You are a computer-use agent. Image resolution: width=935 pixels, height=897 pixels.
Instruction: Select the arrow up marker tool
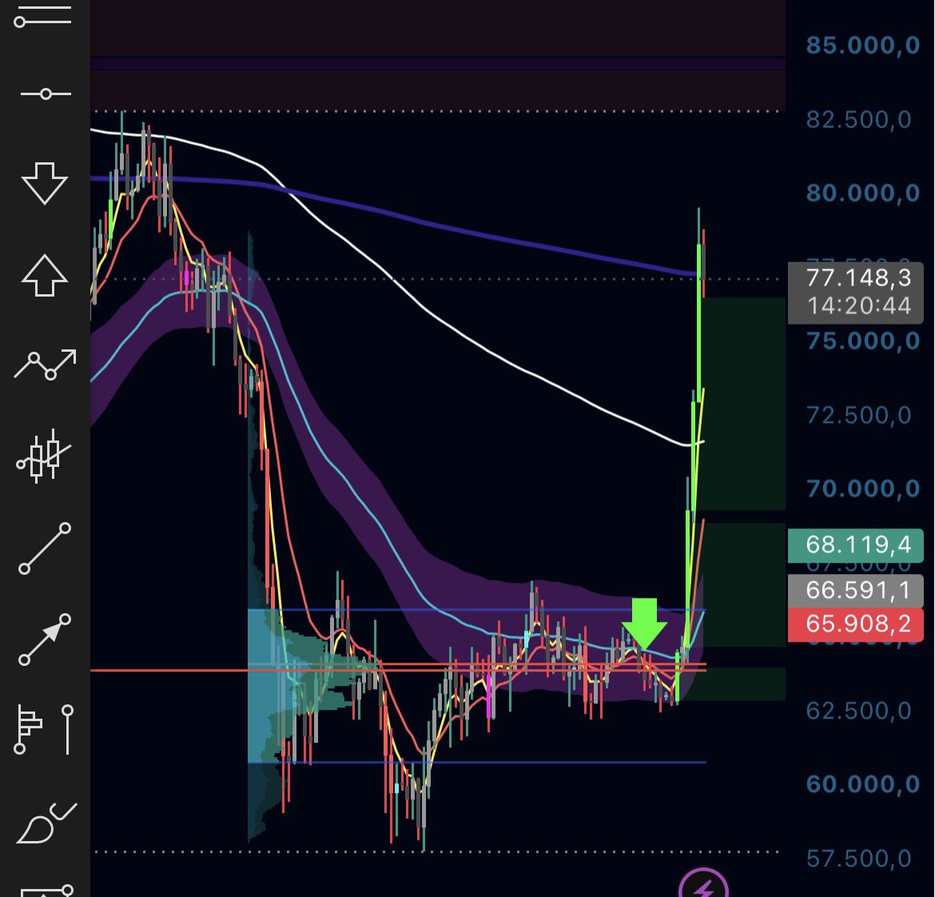coord(44,276)
